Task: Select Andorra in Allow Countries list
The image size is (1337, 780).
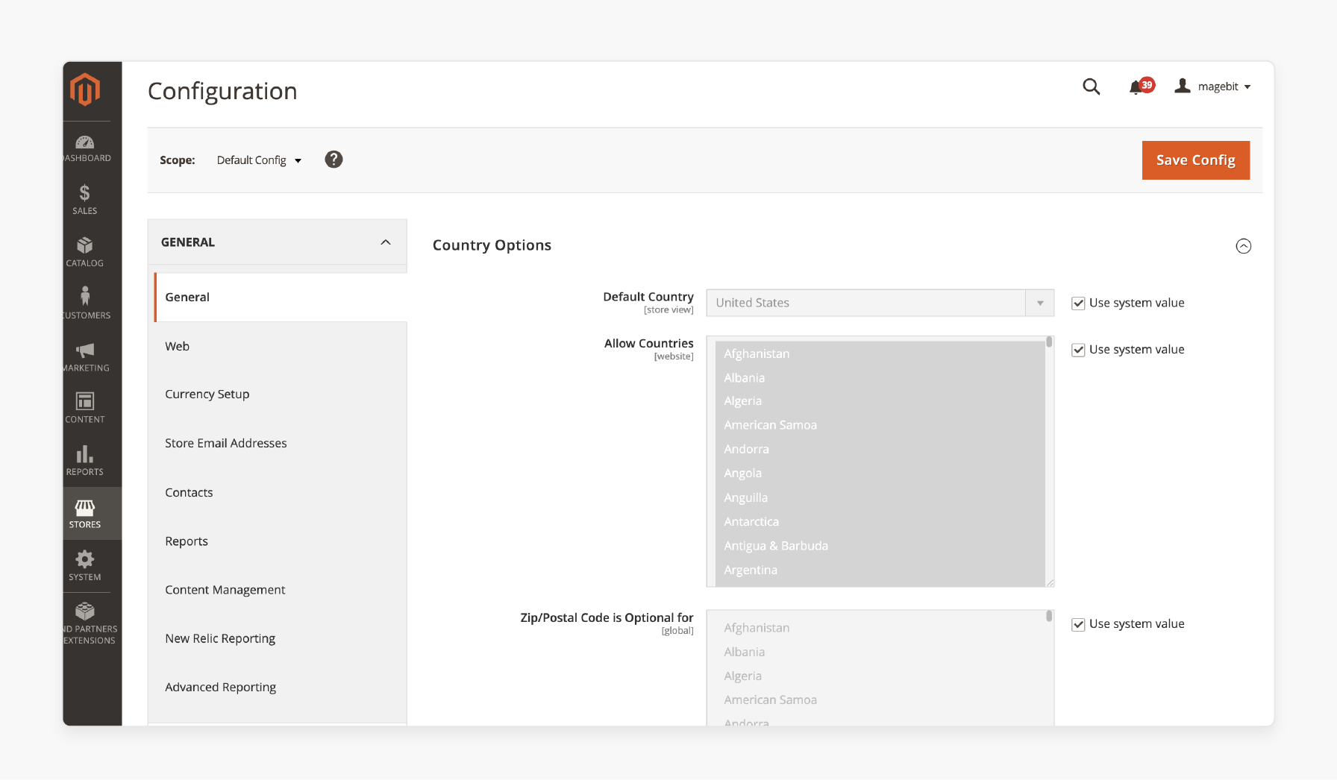Action: coord(880,449)
